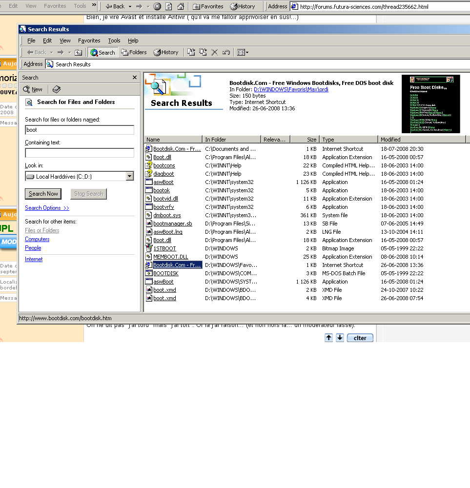Click the D:\WINDOWS\Favoris\Max\ordi folder link
This screenshot has width=470, height=488.
(x=291, y=90)
